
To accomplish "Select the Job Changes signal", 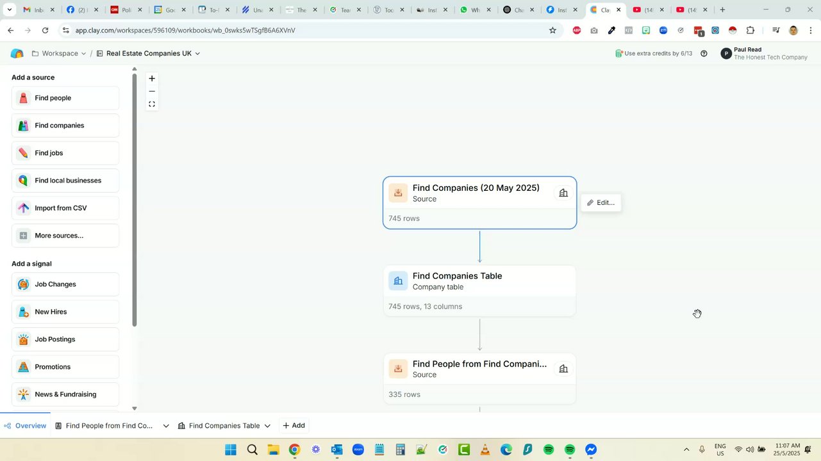I will point(65,284).
